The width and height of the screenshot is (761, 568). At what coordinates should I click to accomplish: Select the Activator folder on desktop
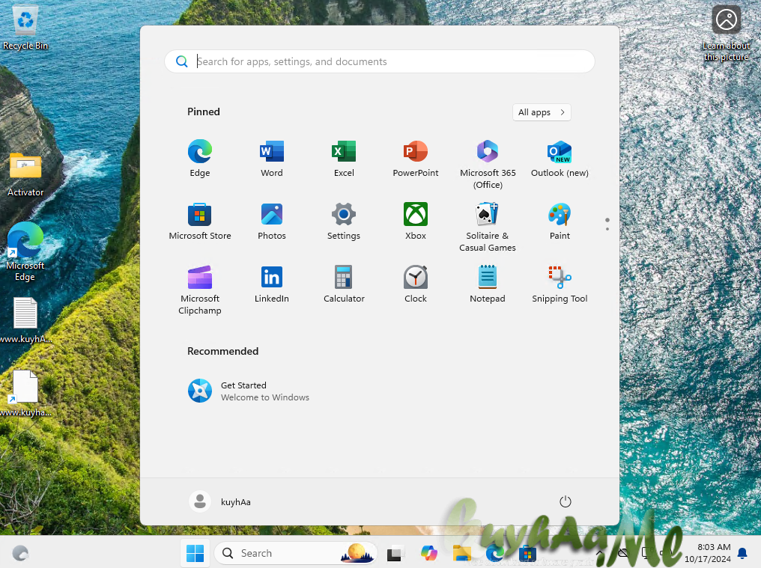tap(25, 174)
